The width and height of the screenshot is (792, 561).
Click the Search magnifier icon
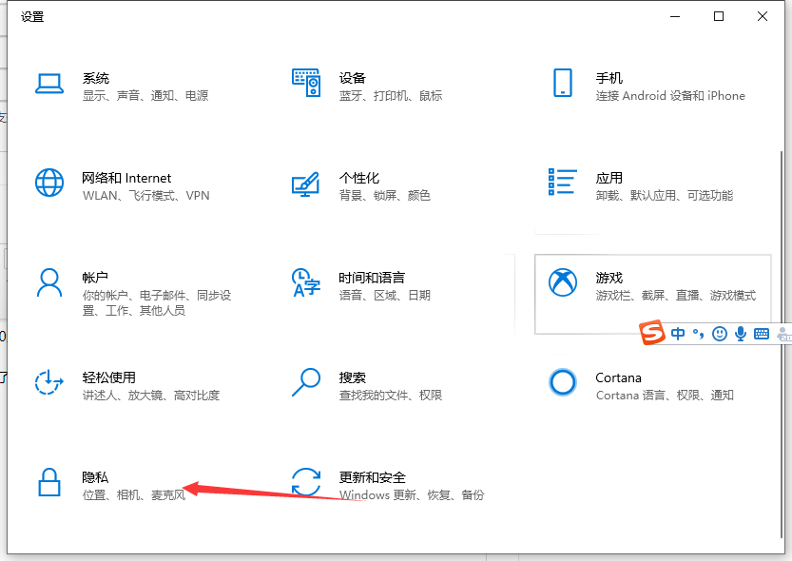point(306,383)
